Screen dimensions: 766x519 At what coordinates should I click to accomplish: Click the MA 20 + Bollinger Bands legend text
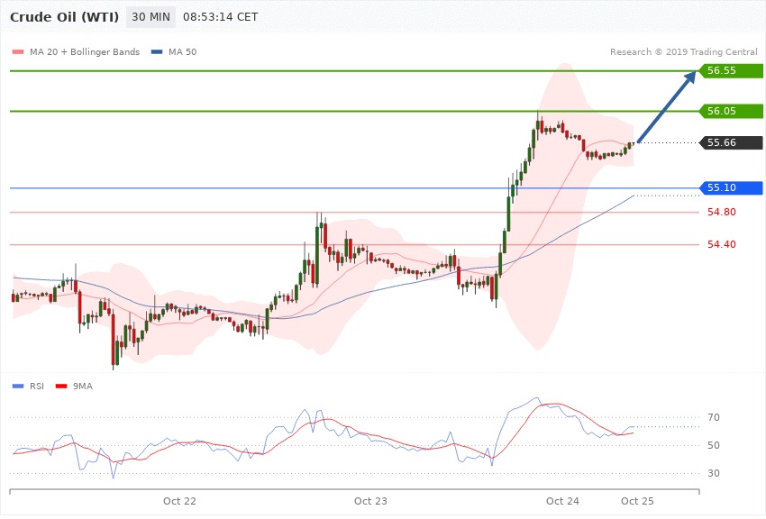[85, 51]
